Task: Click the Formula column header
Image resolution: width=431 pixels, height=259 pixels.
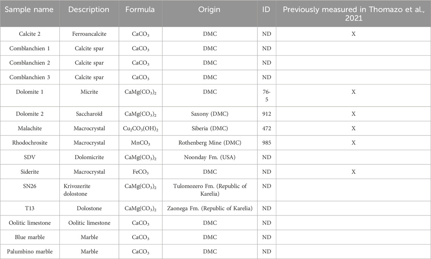Action: (140, 9)
